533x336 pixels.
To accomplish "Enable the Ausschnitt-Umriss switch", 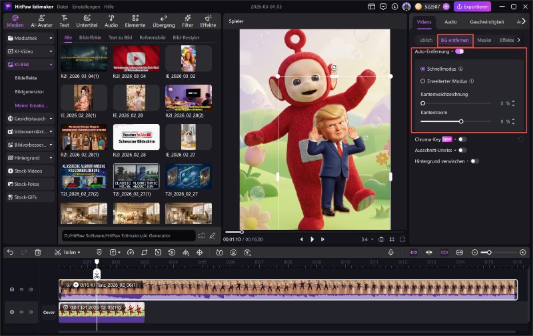I will pos(462,150).
